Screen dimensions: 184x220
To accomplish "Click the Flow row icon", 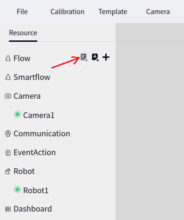I will (8, 58).
